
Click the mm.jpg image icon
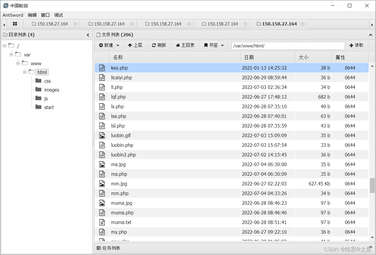[x=102, y=184]
